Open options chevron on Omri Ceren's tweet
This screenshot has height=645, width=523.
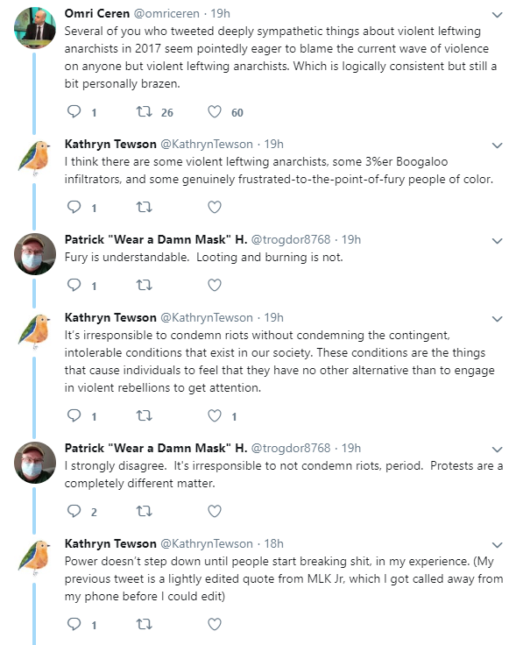pos(498,15)
